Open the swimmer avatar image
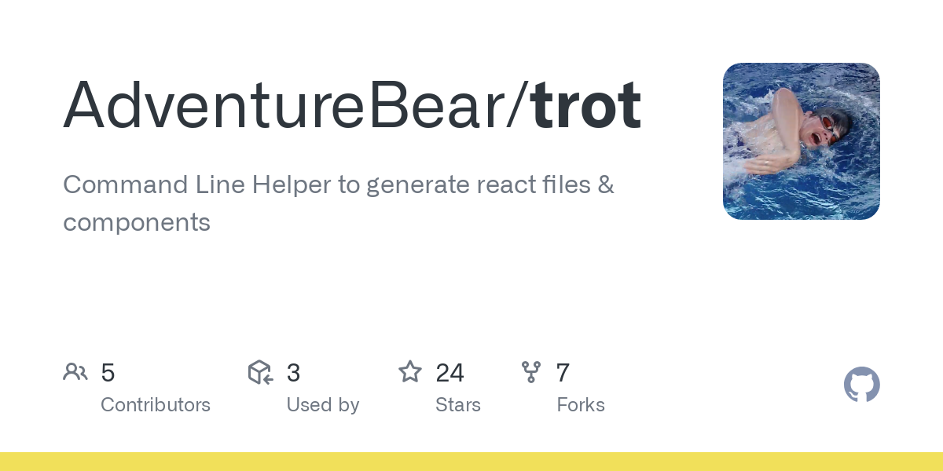 801,141
